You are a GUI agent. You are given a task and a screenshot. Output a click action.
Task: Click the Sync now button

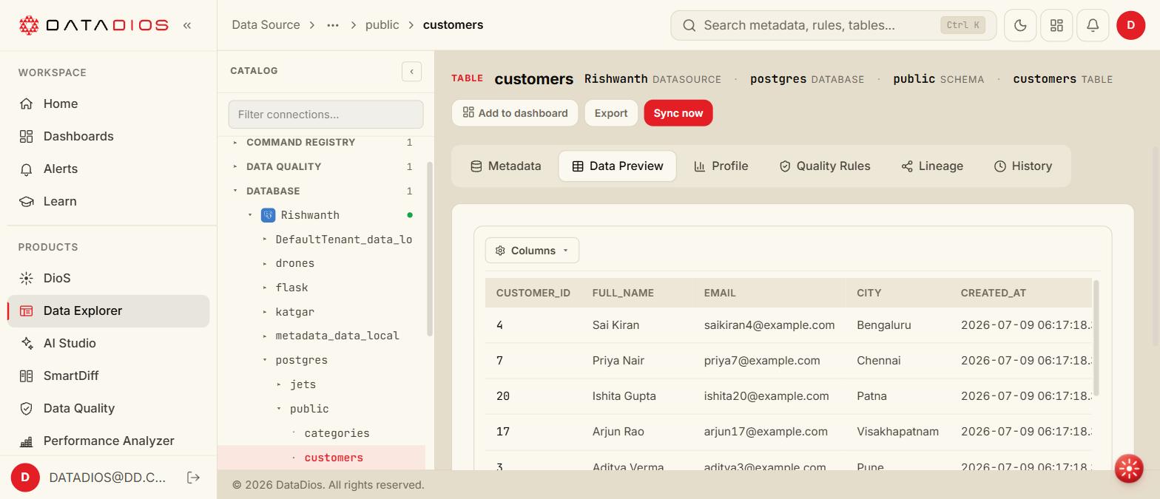(678, 113)
